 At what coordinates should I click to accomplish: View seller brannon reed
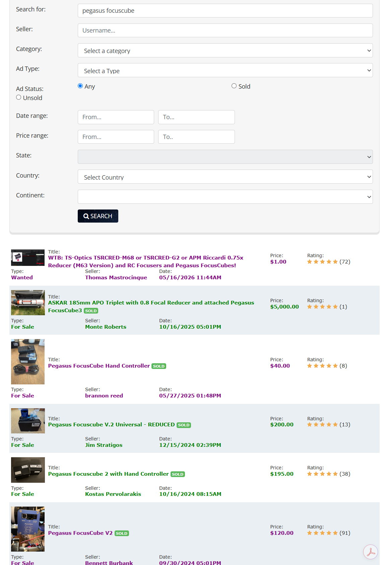[x=104, y=395]
